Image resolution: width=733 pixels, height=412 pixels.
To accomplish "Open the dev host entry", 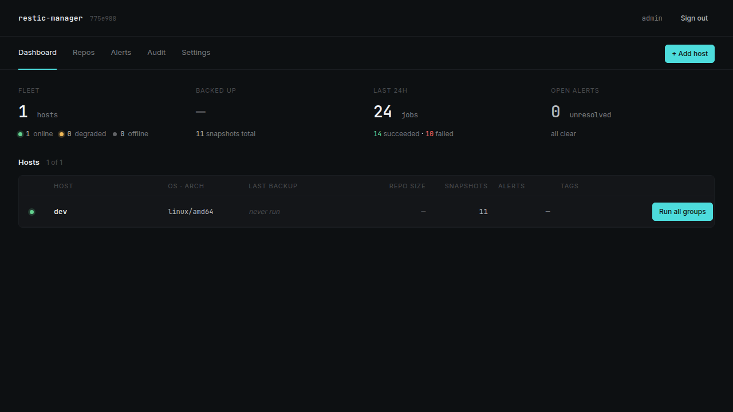I will tap(60, 212).
